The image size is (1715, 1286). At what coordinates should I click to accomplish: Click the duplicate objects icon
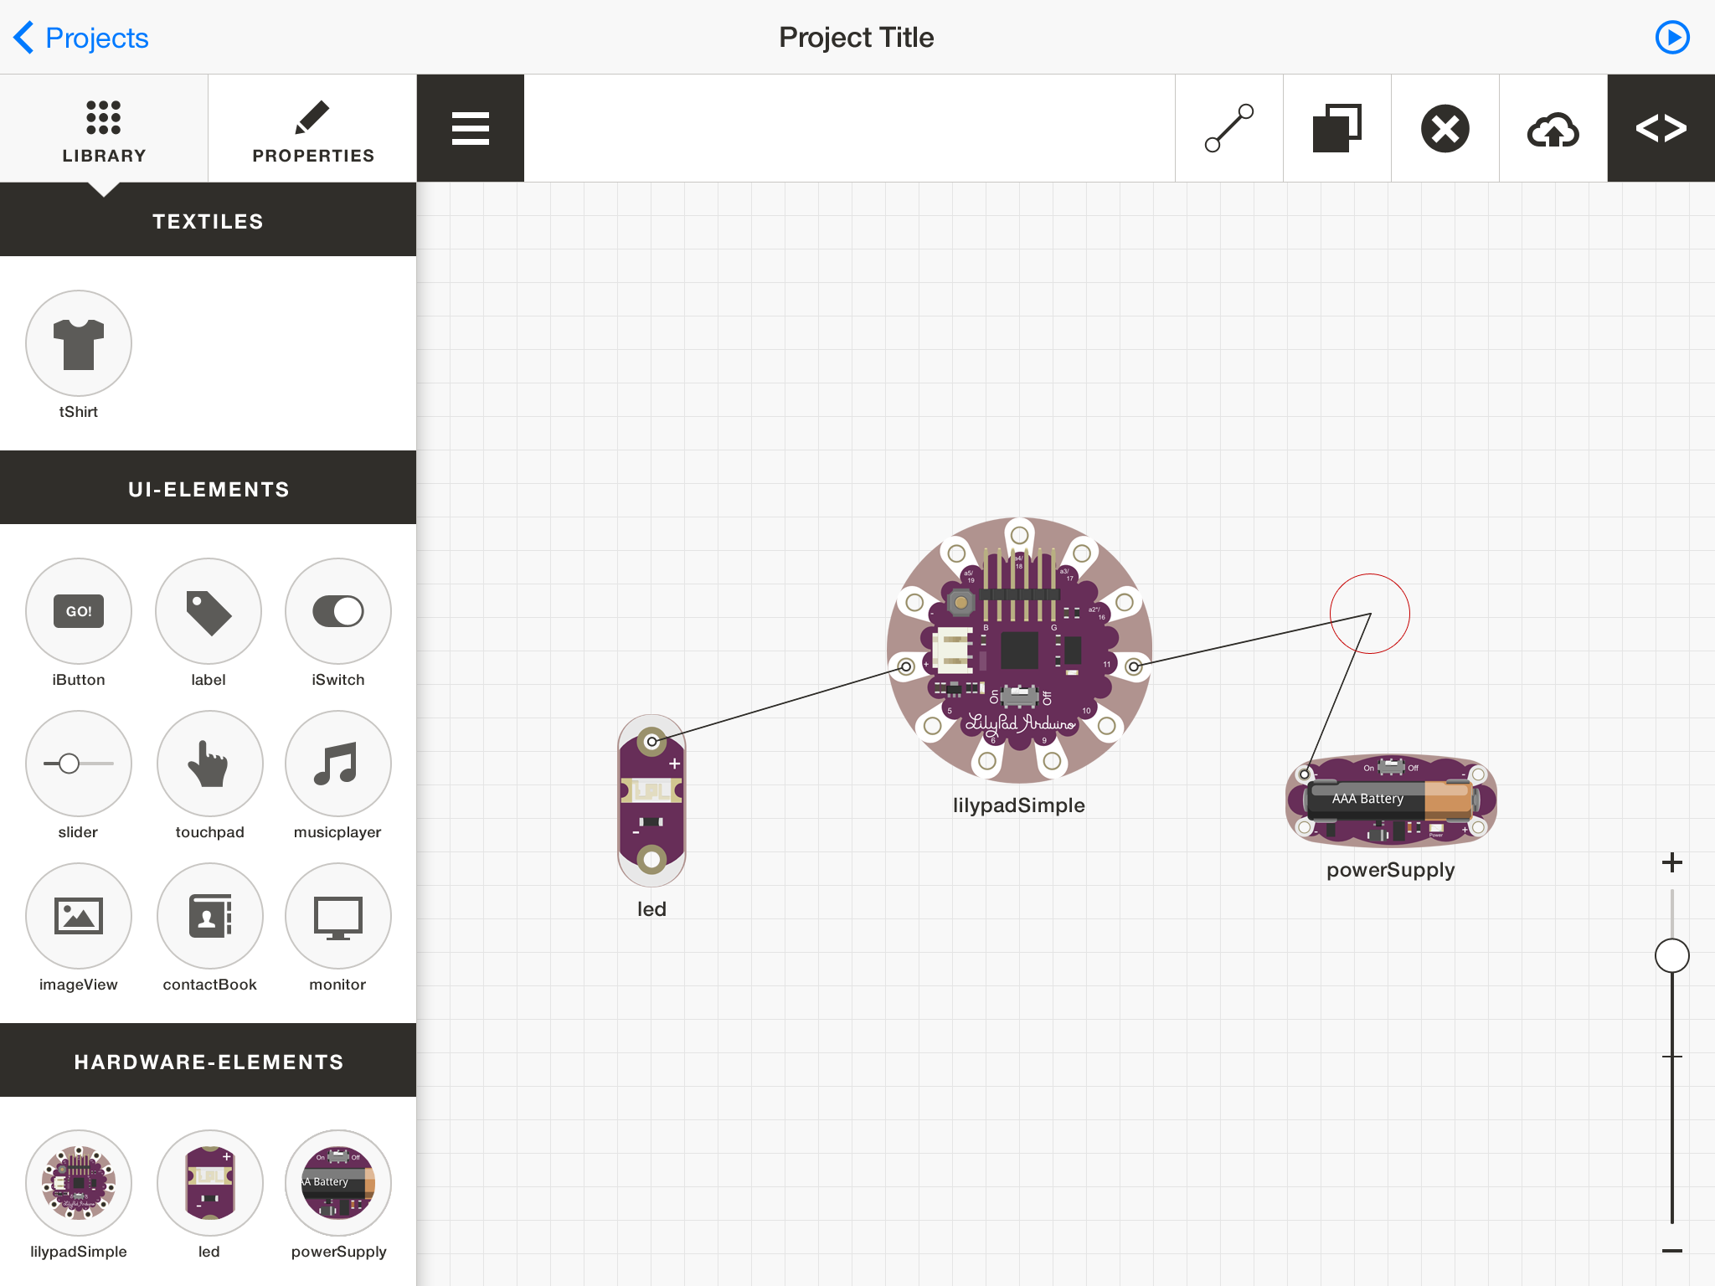coord(1336,128)
